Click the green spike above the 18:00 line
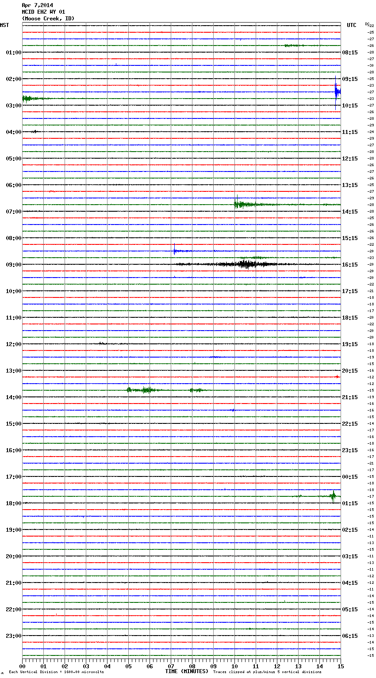Screen dimensions: 376x678 coord(333,496)
